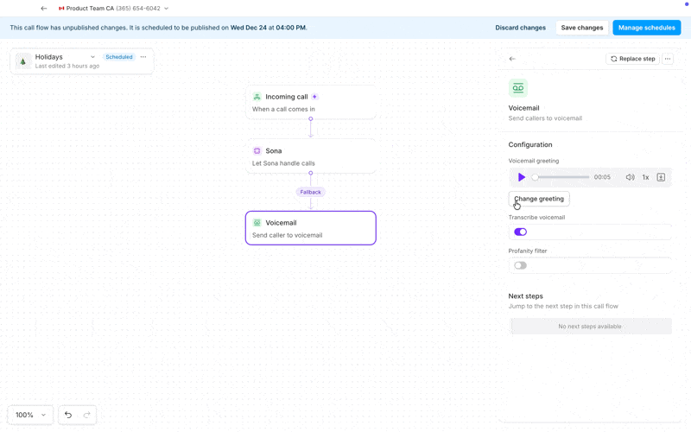Select the Voicemail step in the flow
The width and height of the screenshot is (691, 432).
[311, 228]
